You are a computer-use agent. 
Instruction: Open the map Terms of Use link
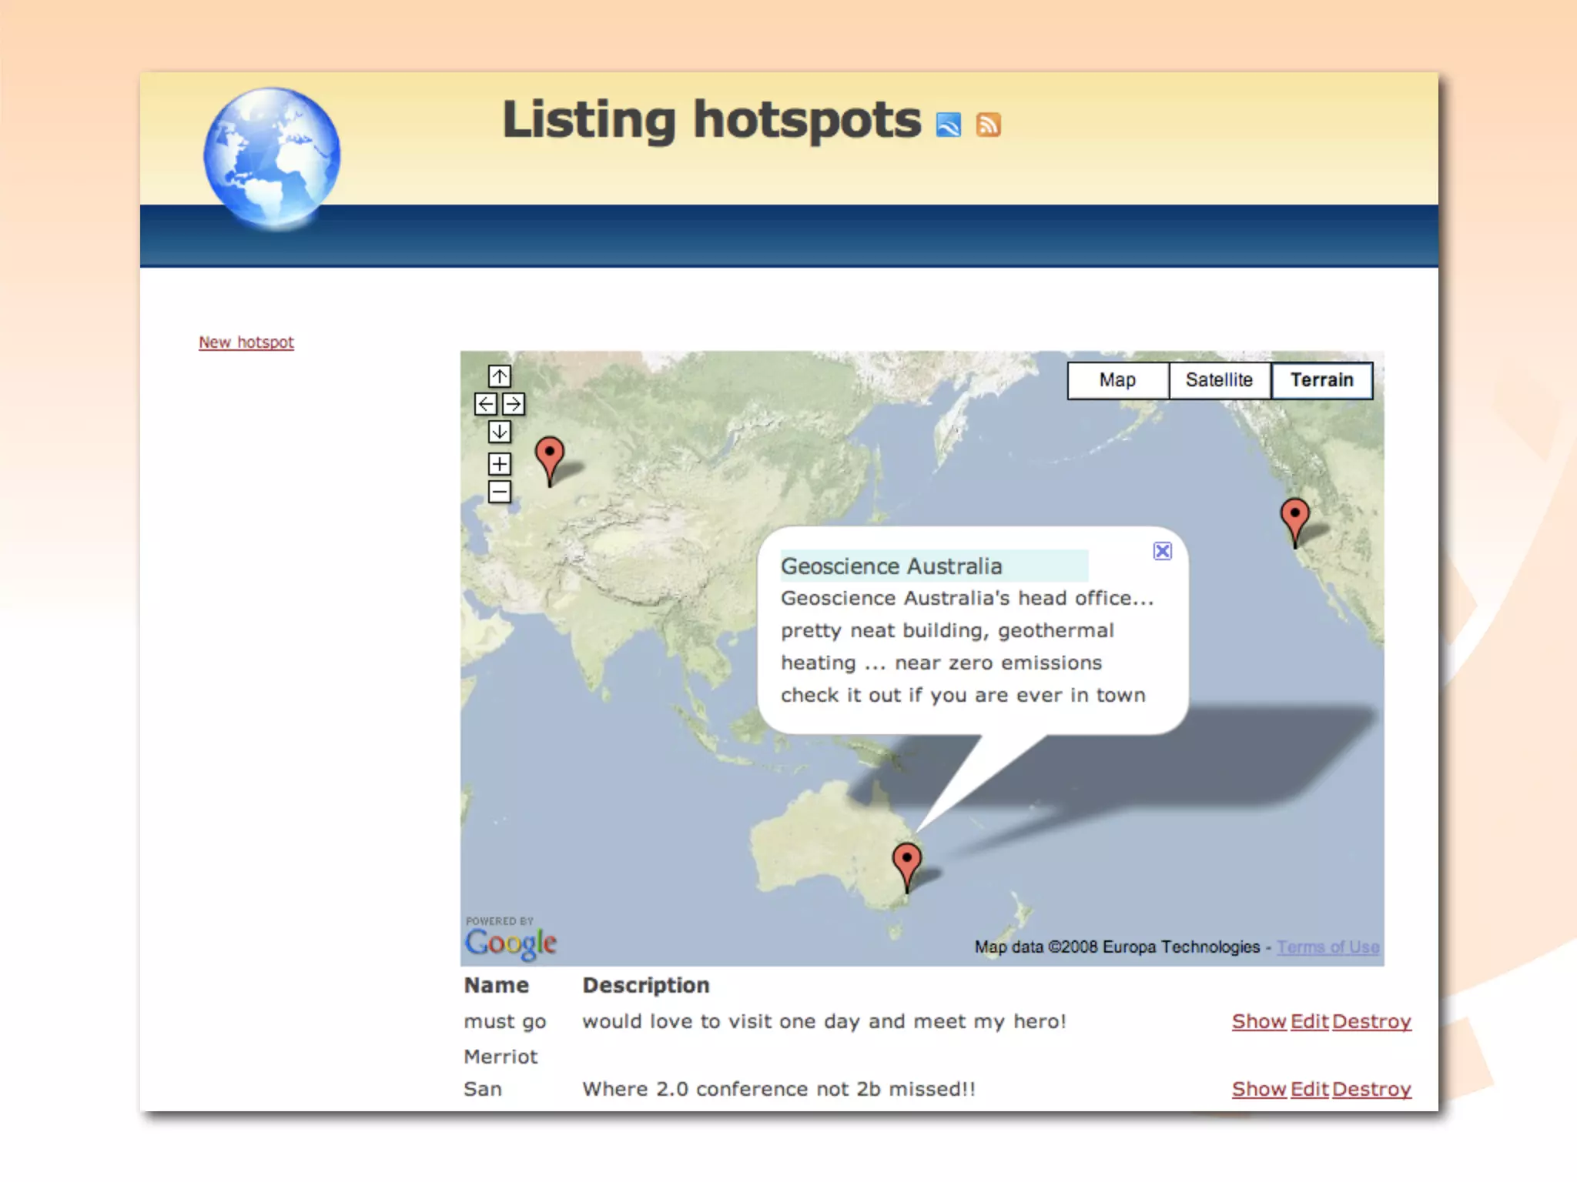coord(1328,947)
